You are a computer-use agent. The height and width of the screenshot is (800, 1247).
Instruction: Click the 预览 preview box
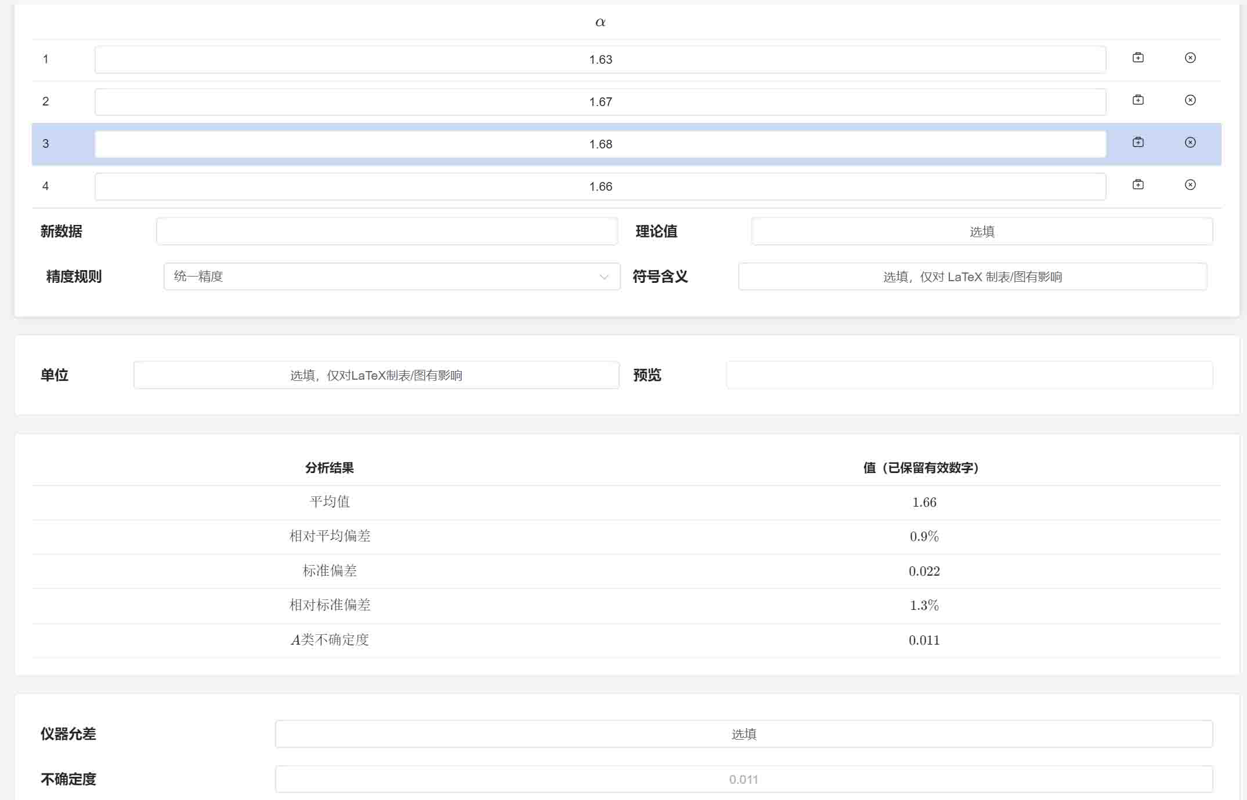[x=969, y=375]
